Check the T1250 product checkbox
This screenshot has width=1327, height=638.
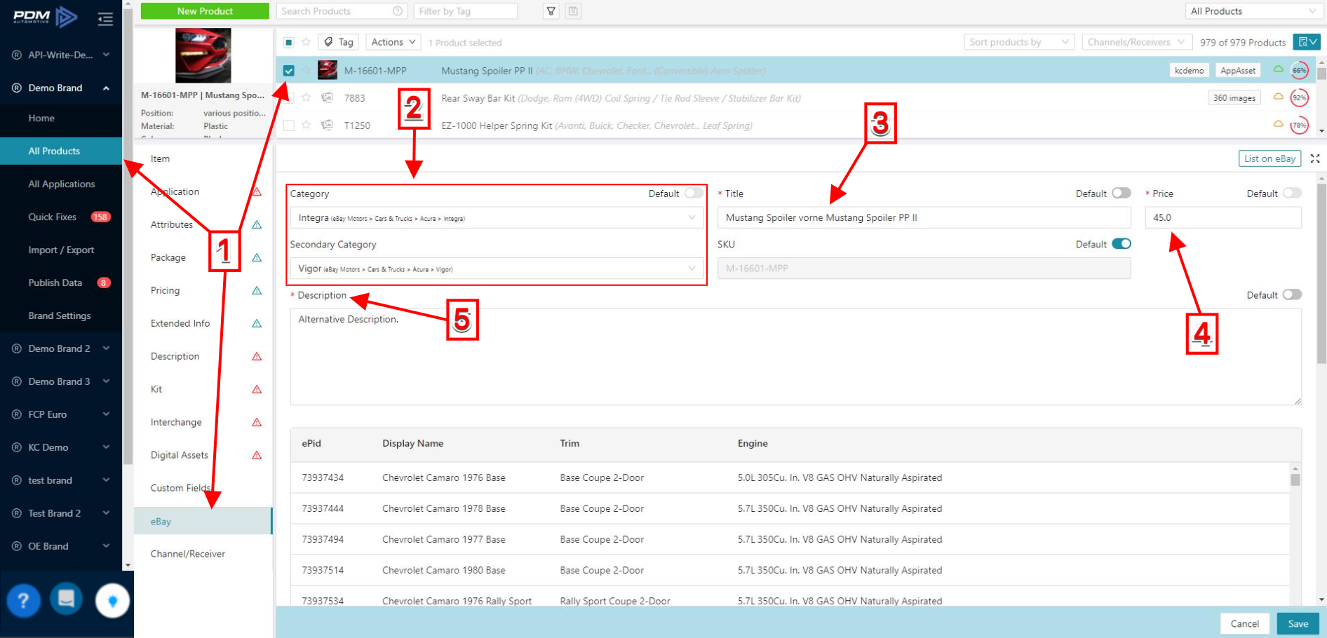[288, 125]
